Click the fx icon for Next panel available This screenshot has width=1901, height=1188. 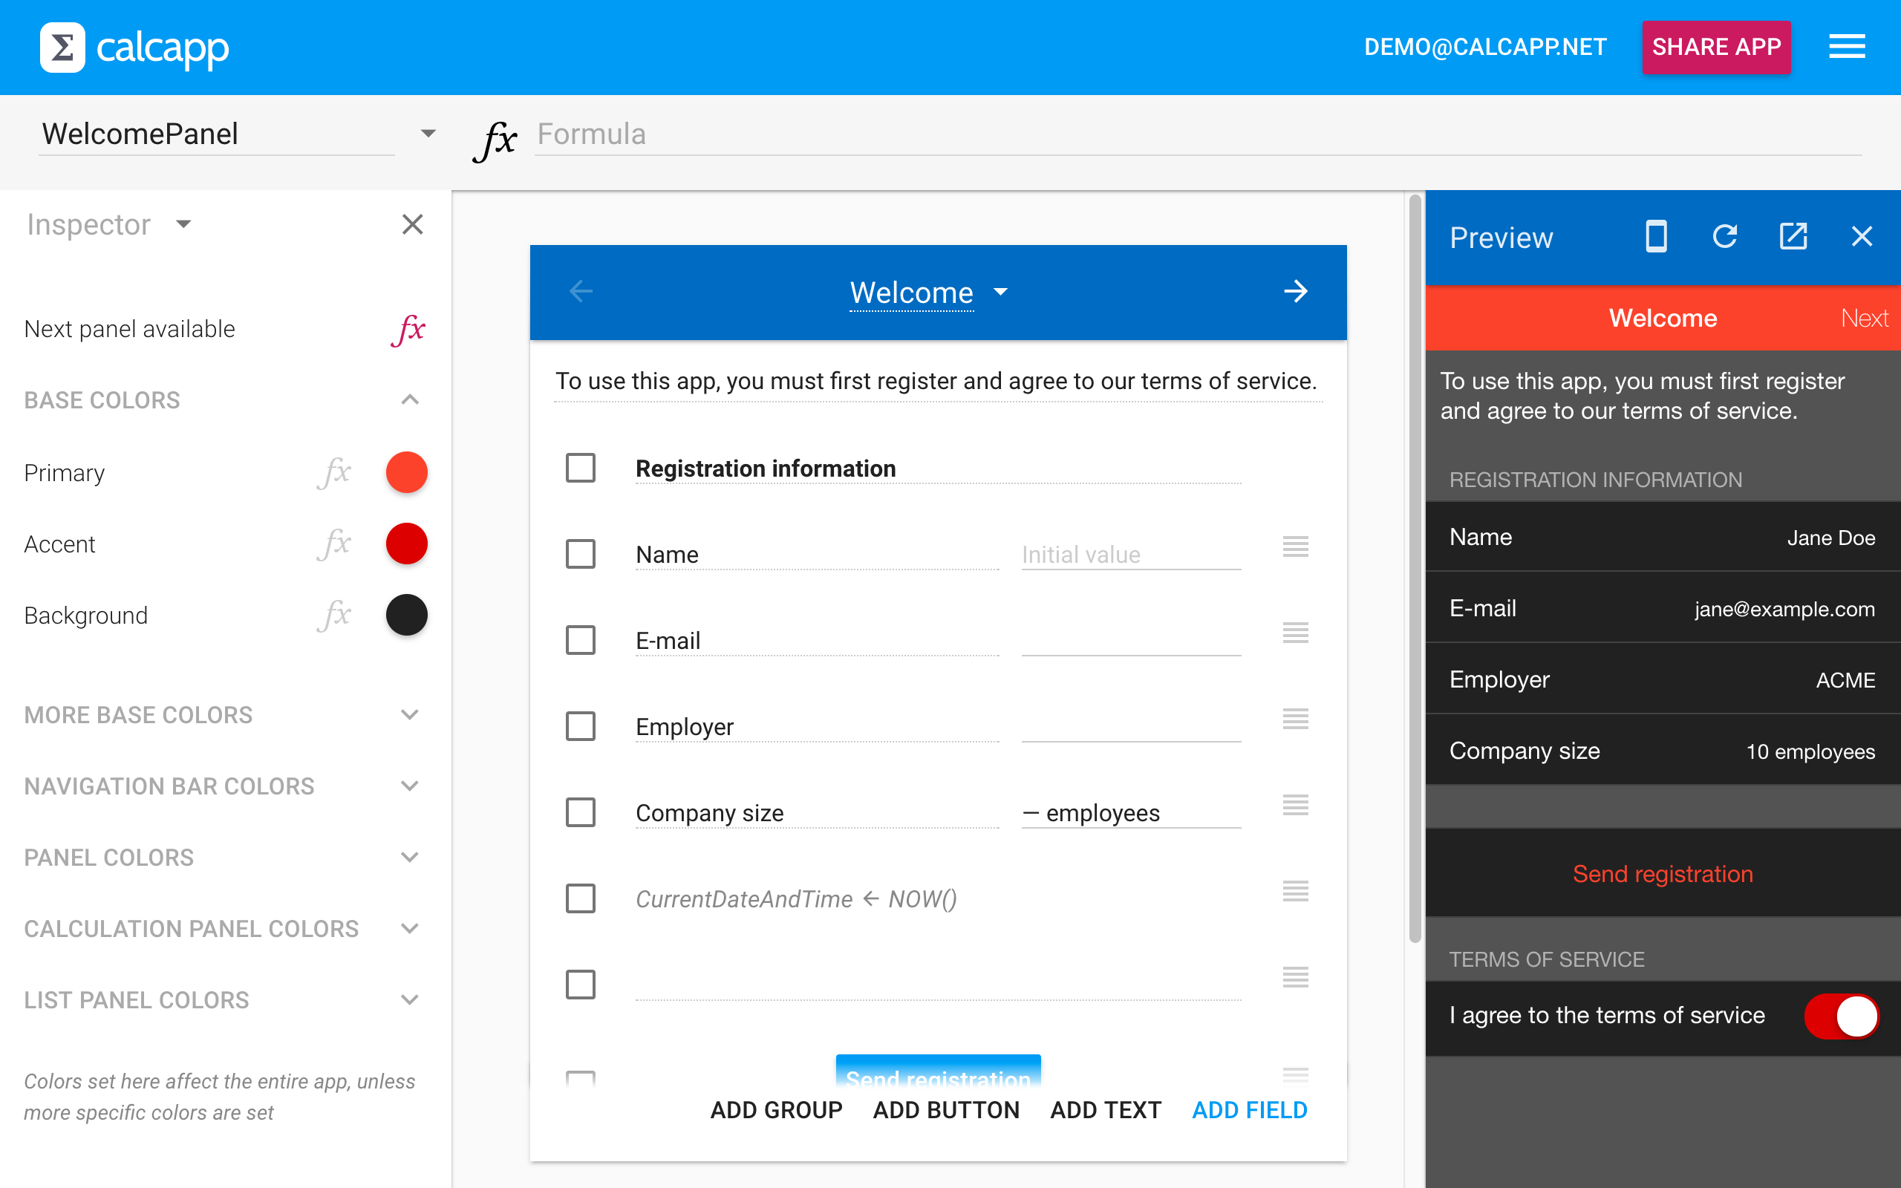(408, 329)
